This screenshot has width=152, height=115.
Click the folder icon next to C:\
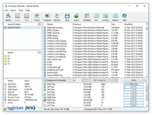coord(5,56)
